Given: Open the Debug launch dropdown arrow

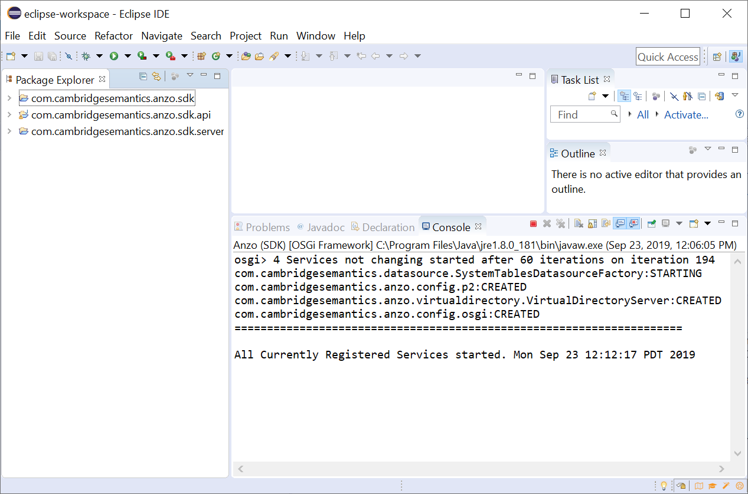Looking at the screenshot, I should [x=99, y=56].
